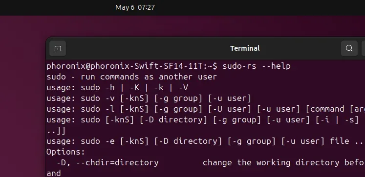Image resolution: width=365 pixels, height=177 pixels.
Task: Open the terminal search tool
Action: 349,48
